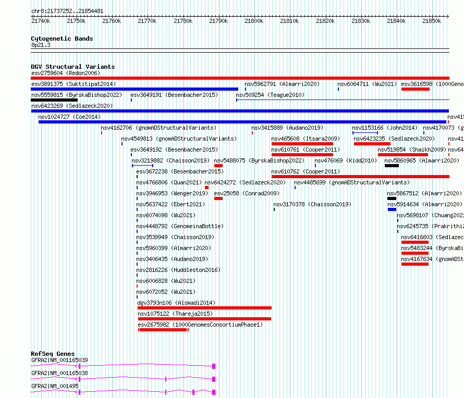The height and width of the screenshot is (398, 464).
Task: Open variant nsv519854 (Shaikh2009)
Action: click(x=412, y=150)
